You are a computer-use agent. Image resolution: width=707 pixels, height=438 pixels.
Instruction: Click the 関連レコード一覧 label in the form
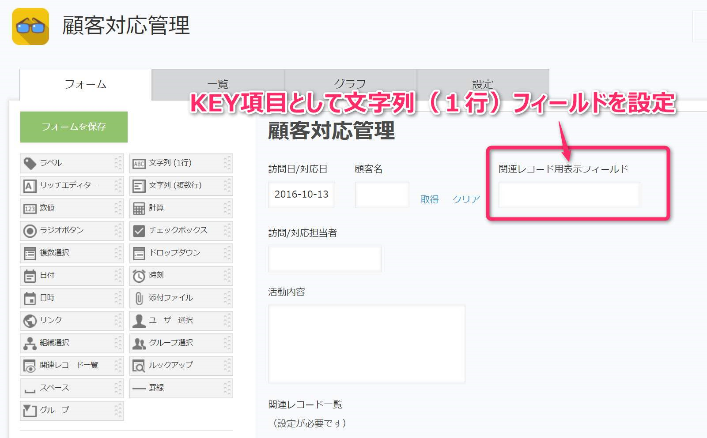pyautogui.click(x=305, y=404)
